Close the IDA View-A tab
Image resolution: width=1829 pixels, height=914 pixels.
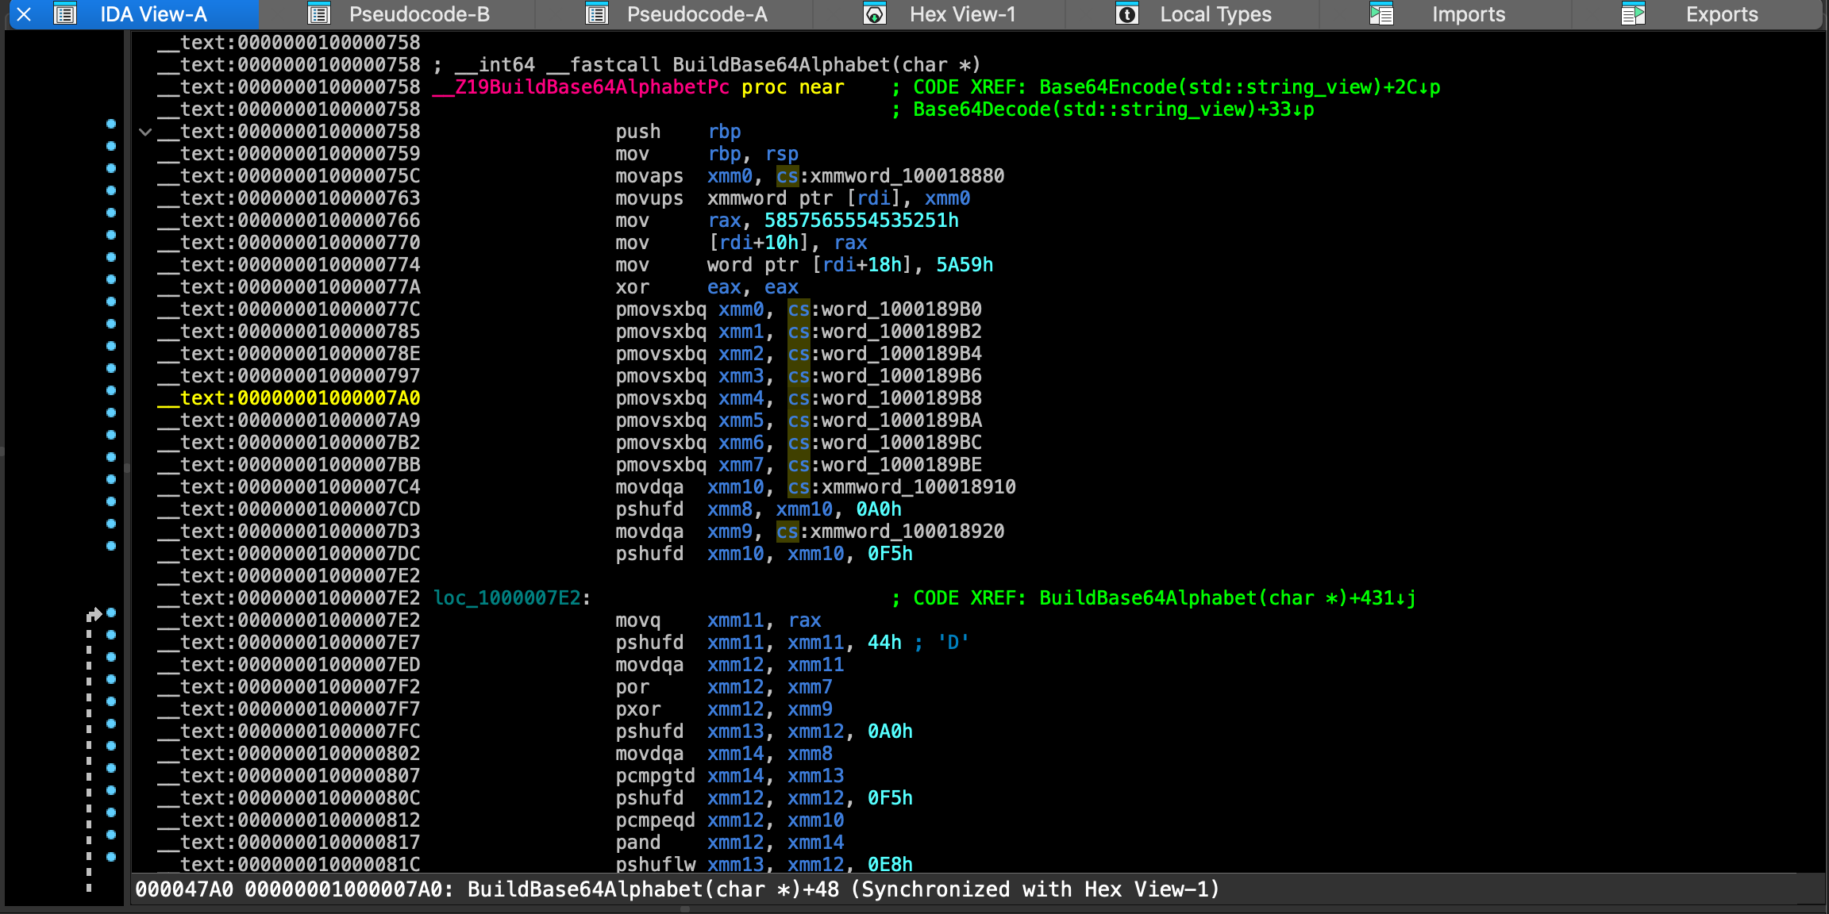point(24,14)
